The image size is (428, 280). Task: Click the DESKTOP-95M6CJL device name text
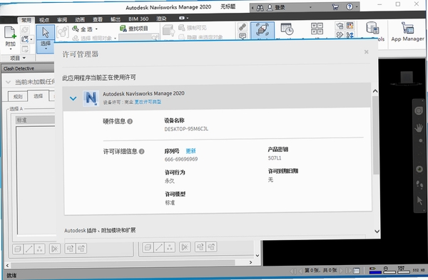point(186,129)
